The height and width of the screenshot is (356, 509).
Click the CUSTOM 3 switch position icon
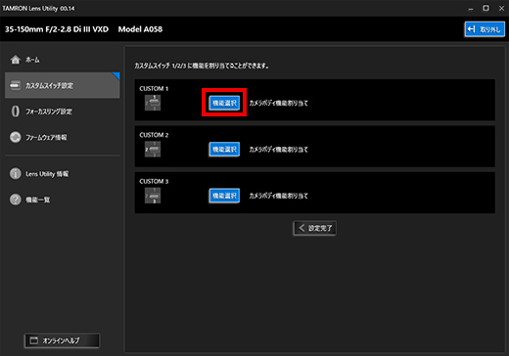pos(153,196)
